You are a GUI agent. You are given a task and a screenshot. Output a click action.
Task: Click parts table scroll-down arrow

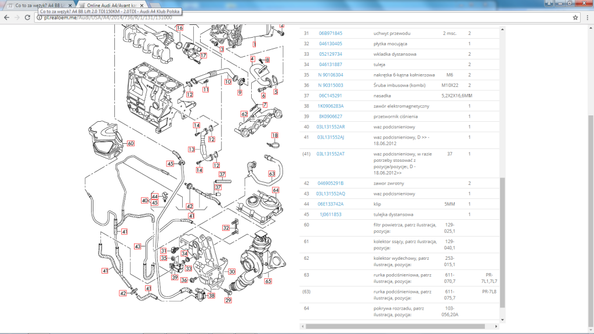[x=502, y=320]
